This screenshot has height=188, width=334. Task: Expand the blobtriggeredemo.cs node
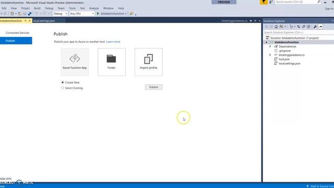[270, 55]
